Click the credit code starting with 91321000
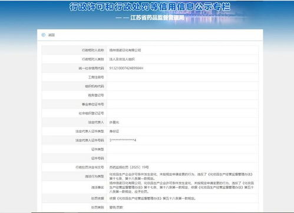Viewport: 294px width, 213px height. tap(126, 68)
